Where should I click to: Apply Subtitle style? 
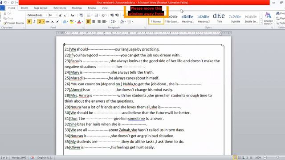point(235,18)
